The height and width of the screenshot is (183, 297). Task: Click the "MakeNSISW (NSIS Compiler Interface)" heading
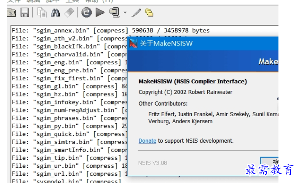pyautogui.click(x=193, y=81)
